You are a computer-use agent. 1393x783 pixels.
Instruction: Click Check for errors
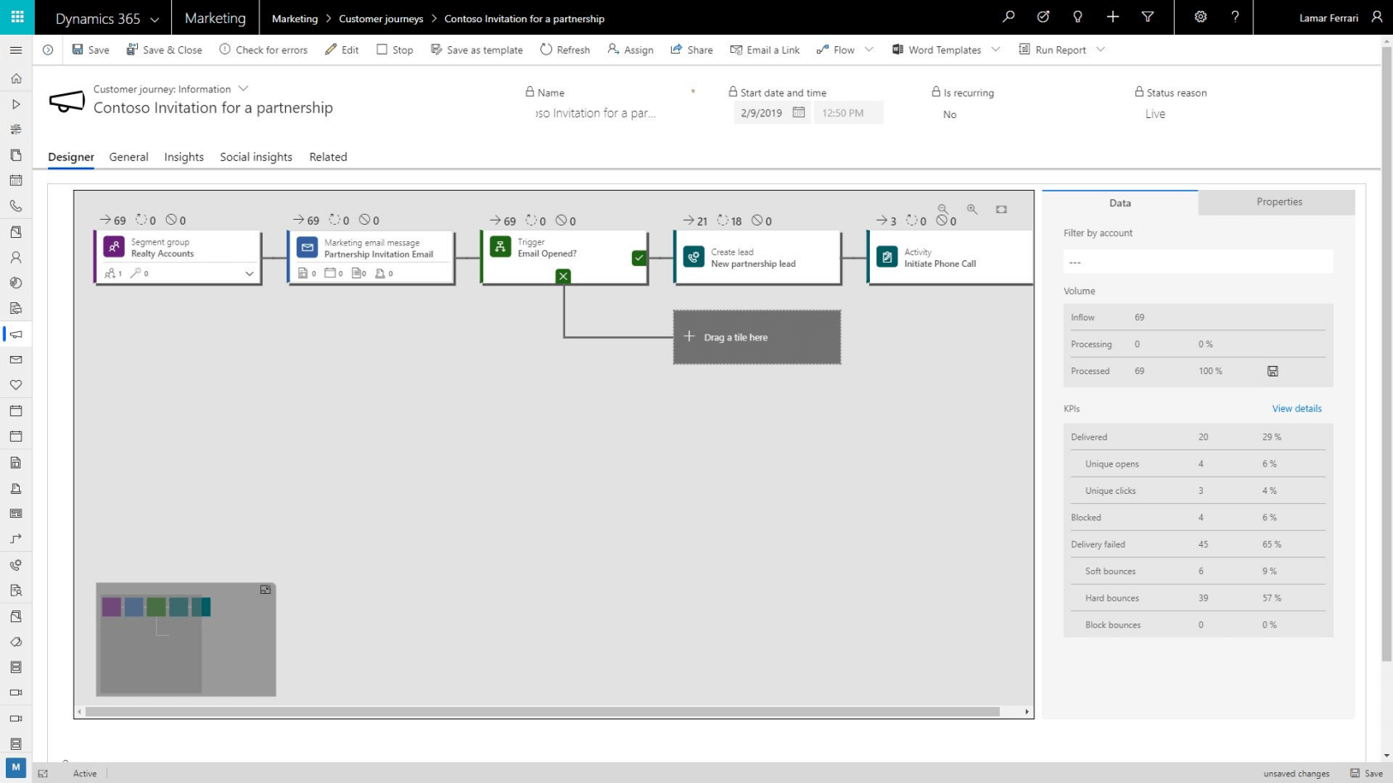(x=263, y=50)
